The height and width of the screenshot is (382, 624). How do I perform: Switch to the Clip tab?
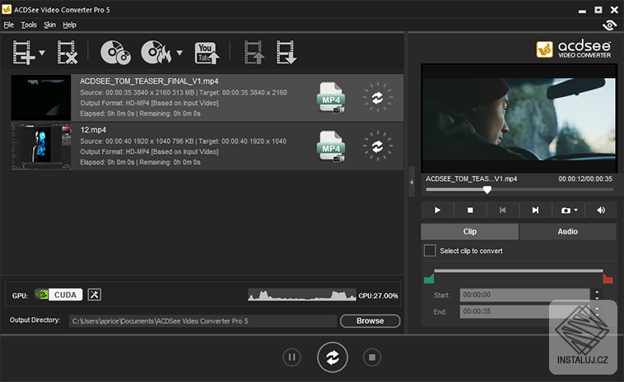pyautogui.click(x=469, y=232)
